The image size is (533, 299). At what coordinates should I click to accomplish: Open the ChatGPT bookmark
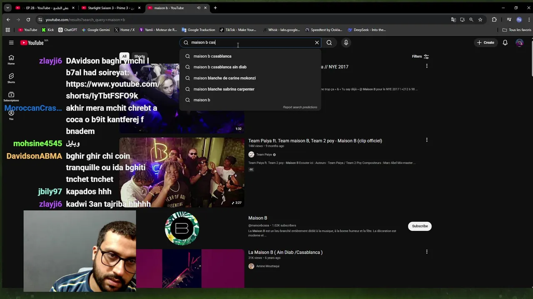67,30
